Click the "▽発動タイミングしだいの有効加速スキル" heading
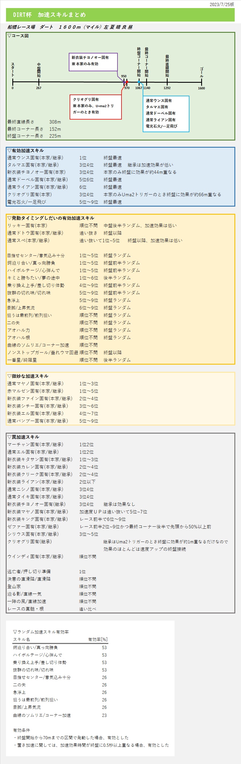 (x=50, y=218)
